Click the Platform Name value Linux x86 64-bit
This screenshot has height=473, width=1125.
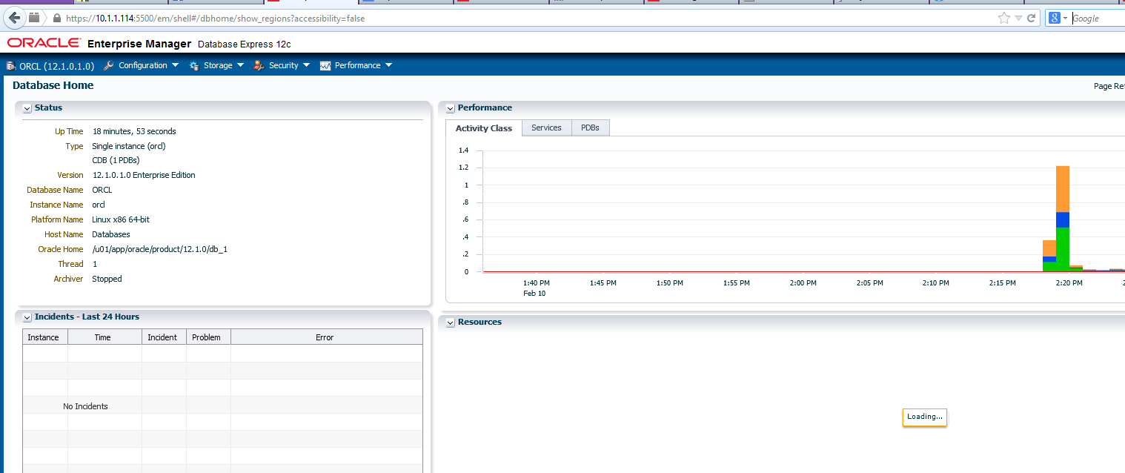(x=121, y=219)
